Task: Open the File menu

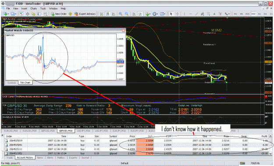Action: point(8,8)
